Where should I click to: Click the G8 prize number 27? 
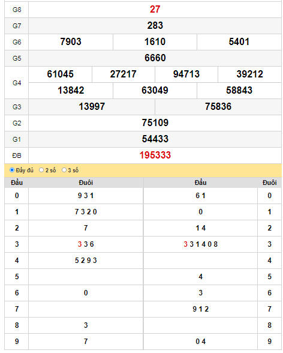(x=155, y=9)
